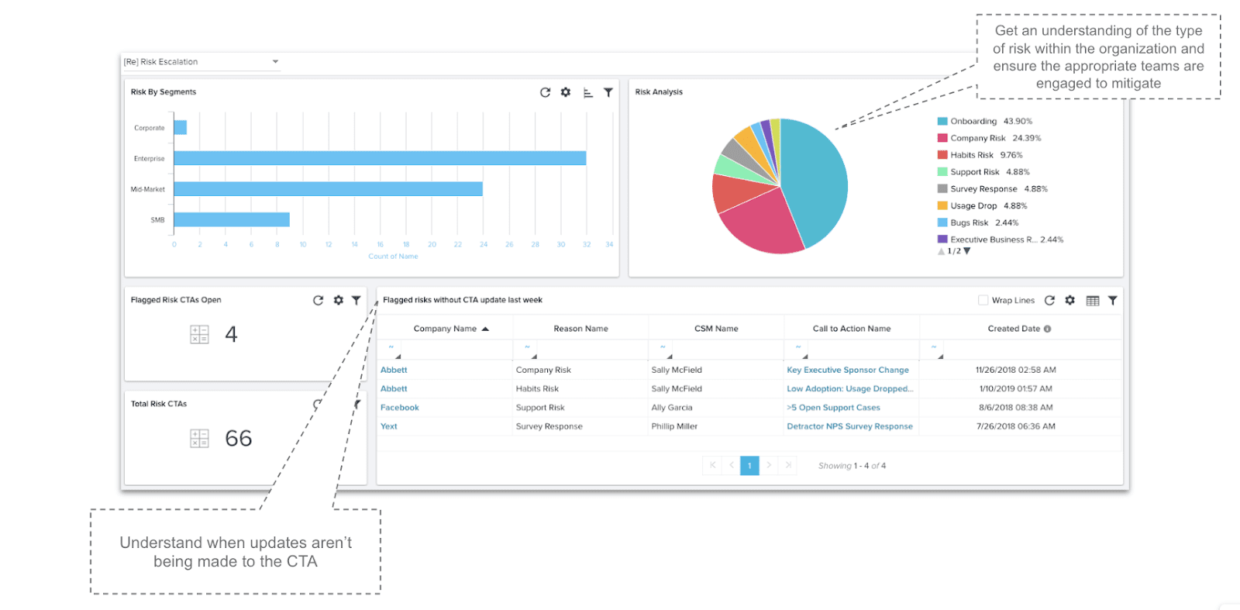The image size is (1240, 610).
Task: Click the Onboarding legend color swatch
Action: point(942,122)
